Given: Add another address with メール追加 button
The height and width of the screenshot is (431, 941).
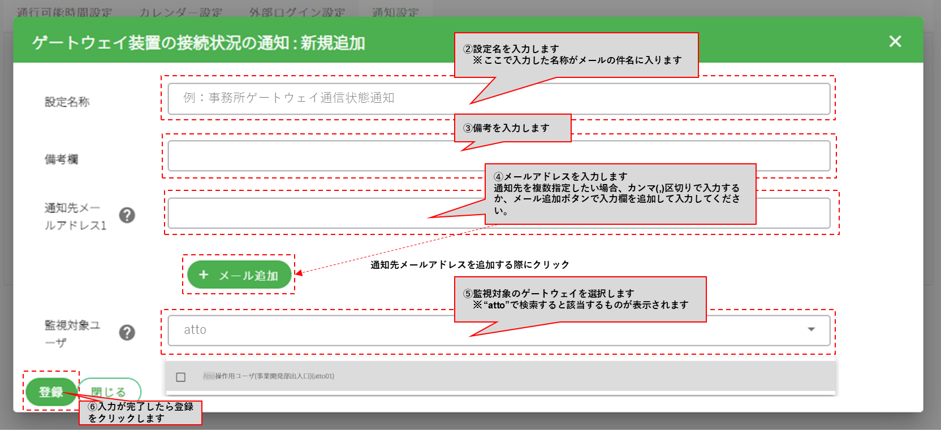Looking at the screenshot, I should tap(239, 275).
